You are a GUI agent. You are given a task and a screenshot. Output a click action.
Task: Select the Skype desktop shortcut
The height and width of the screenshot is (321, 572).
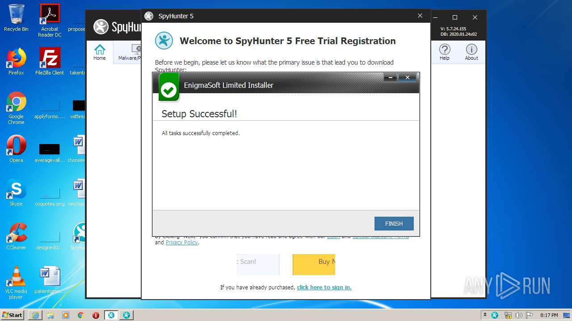tap(16, 193)
